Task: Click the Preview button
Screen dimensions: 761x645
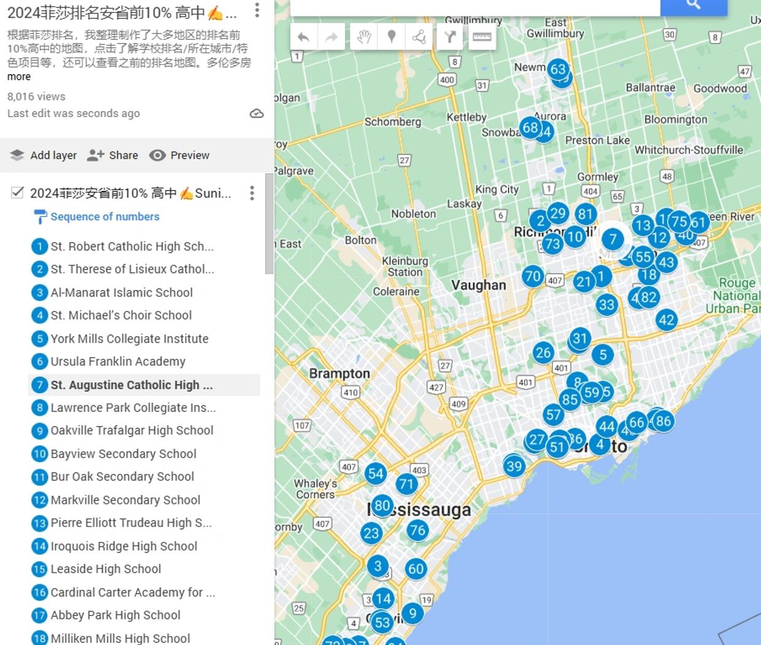Action: [x=179, y=155]
